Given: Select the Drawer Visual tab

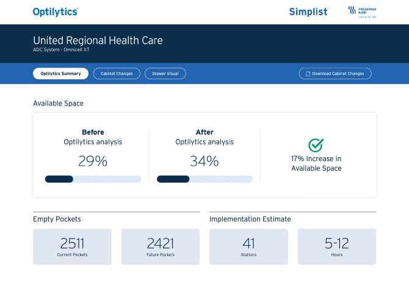Looking at the screenshot, I should point(165,74).
